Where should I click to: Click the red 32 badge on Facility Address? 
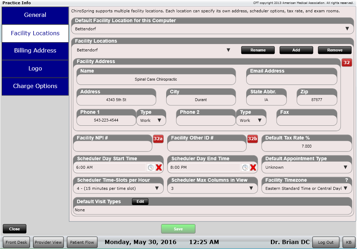coord(347,62)
